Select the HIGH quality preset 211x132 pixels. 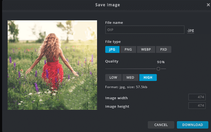(x=148, y=78)
